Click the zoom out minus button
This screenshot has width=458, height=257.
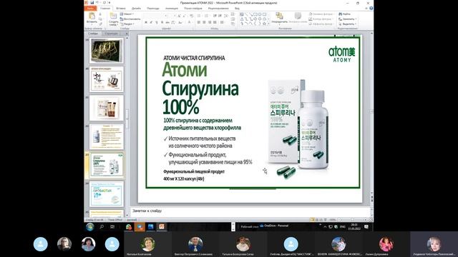coord(339,220)
